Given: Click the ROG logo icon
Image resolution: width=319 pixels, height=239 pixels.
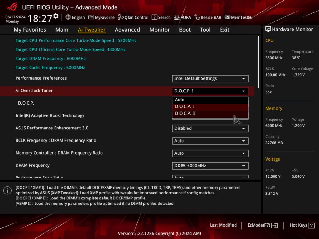Looking at the screenshot, I should point(12,7).
